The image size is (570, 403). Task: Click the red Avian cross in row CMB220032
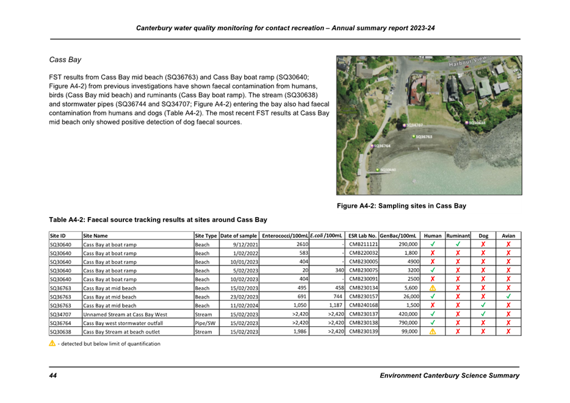tap(508, 253)
